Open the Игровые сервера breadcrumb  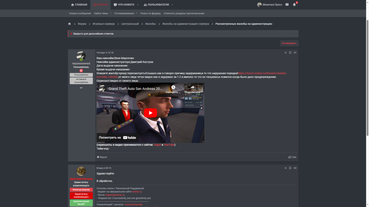pyautogui.click(x=104, y=24)
